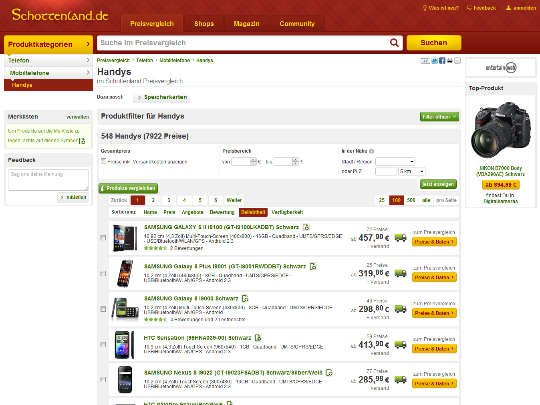
Task: Open the Samsung Galaxy S II i9100 thumbnail
Action: coord(125,238)
